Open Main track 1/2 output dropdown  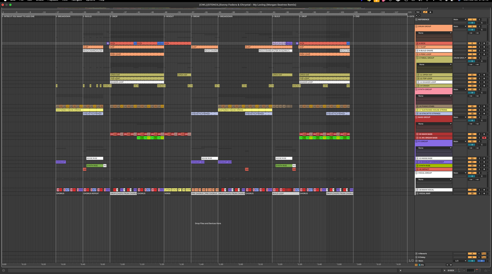pos(460,261)
